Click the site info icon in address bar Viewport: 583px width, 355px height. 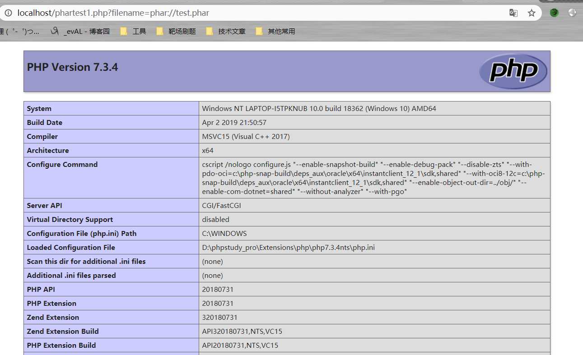(8, 13)
